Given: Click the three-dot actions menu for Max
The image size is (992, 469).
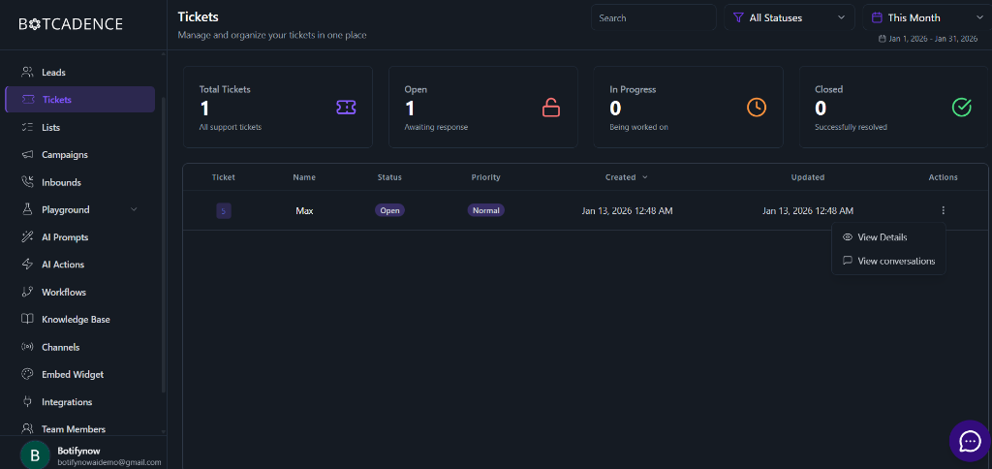Looking at the screenshot, I should tap(944, 210).
